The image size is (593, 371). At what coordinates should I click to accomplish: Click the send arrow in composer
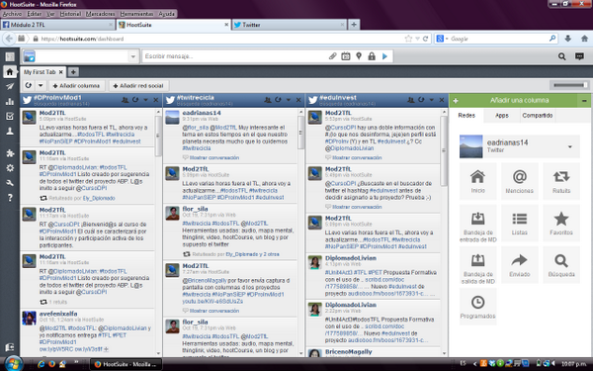385,56
